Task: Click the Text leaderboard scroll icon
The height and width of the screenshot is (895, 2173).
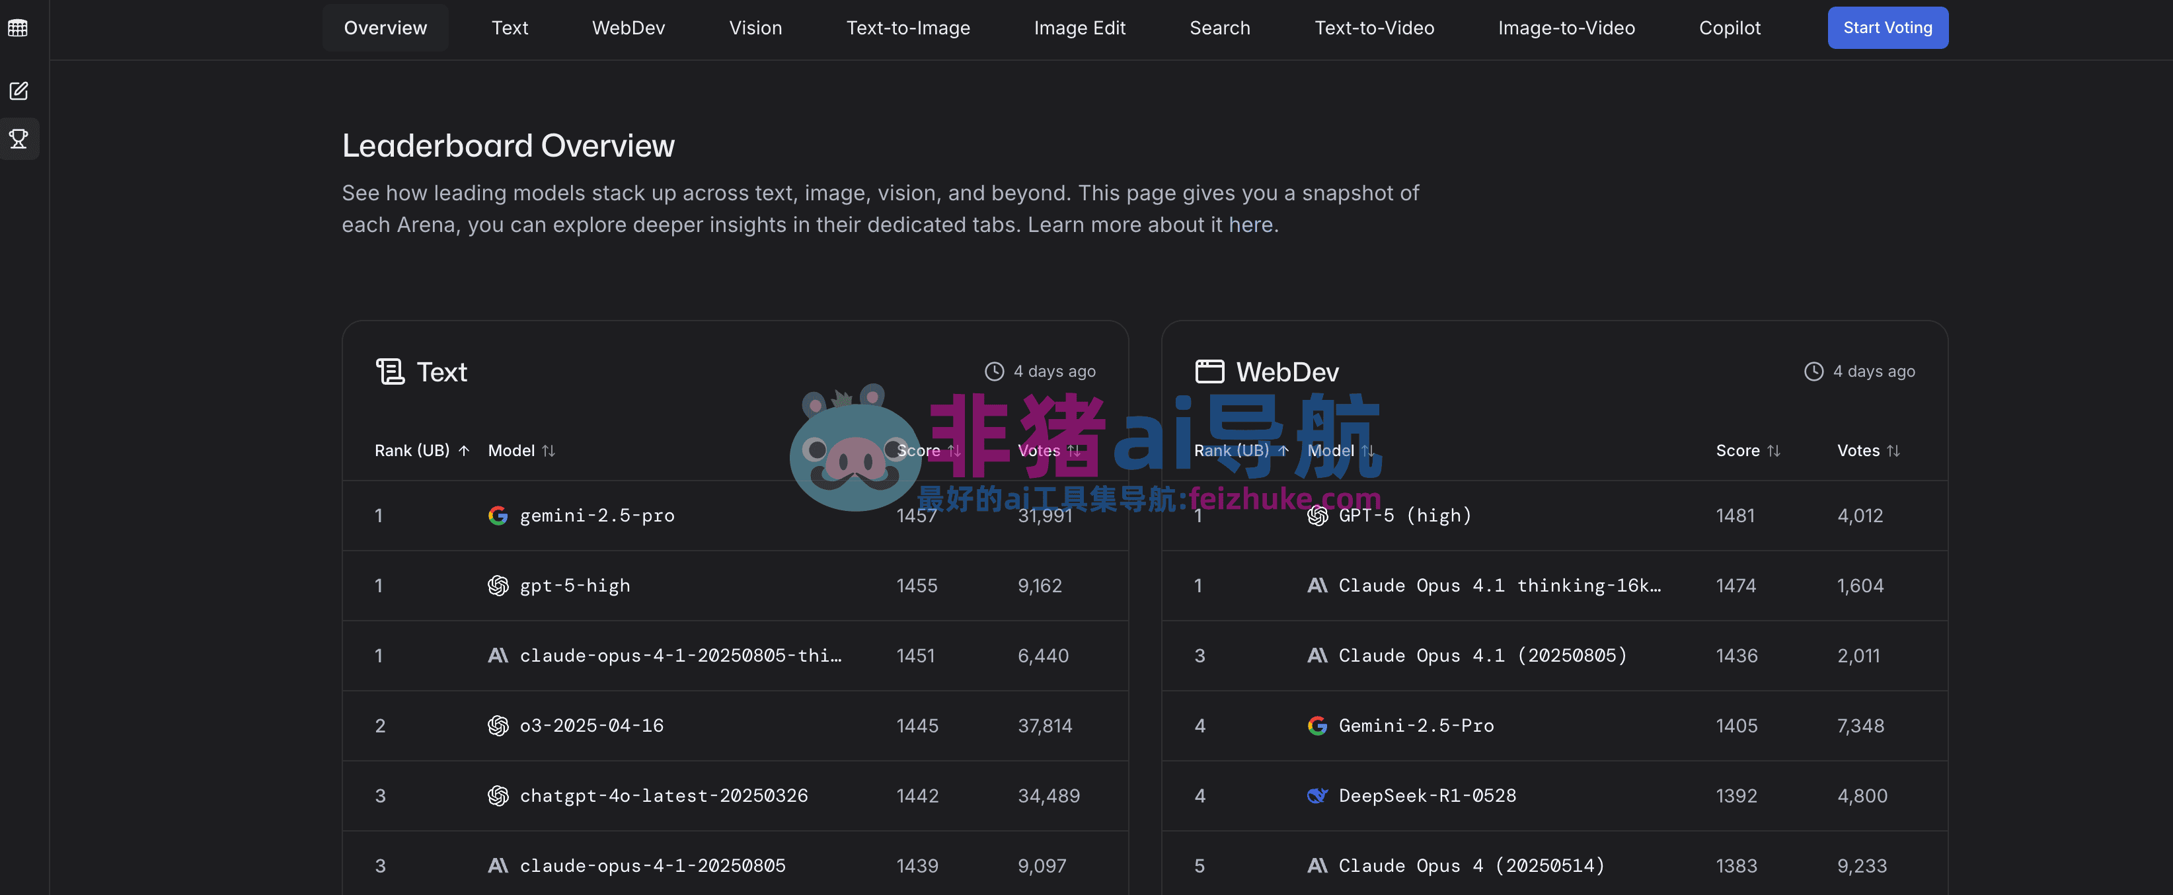Action: click(390, 371)
